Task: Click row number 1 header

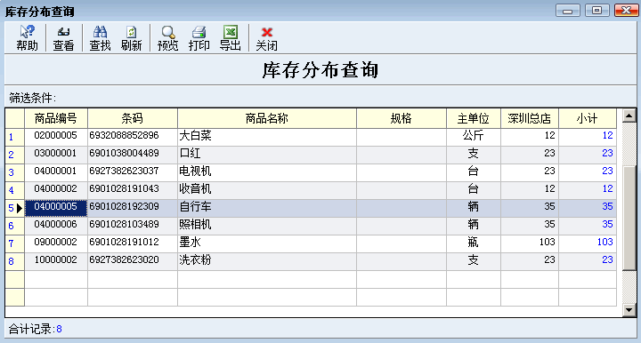Action: (x=15, y=137)
